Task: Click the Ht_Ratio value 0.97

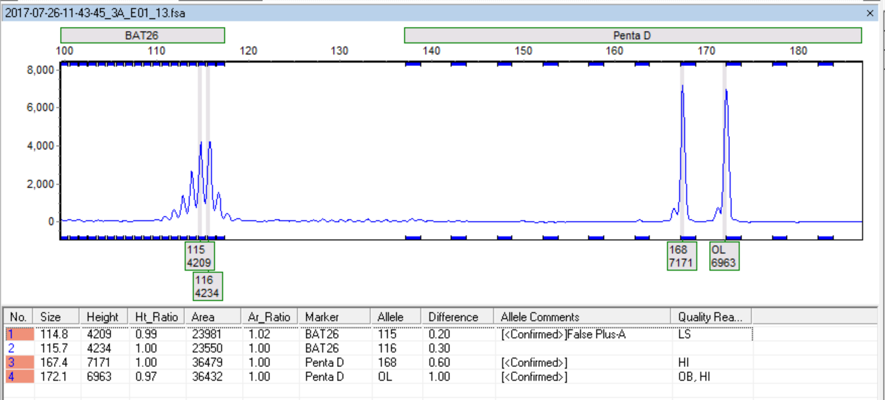Action: click(144, 376)
